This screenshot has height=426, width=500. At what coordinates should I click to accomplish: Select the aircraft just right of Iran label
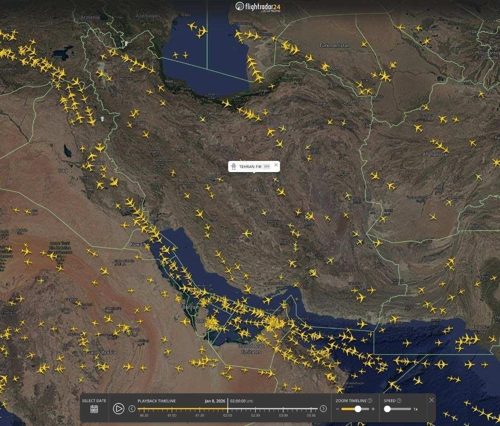[281, 191]
